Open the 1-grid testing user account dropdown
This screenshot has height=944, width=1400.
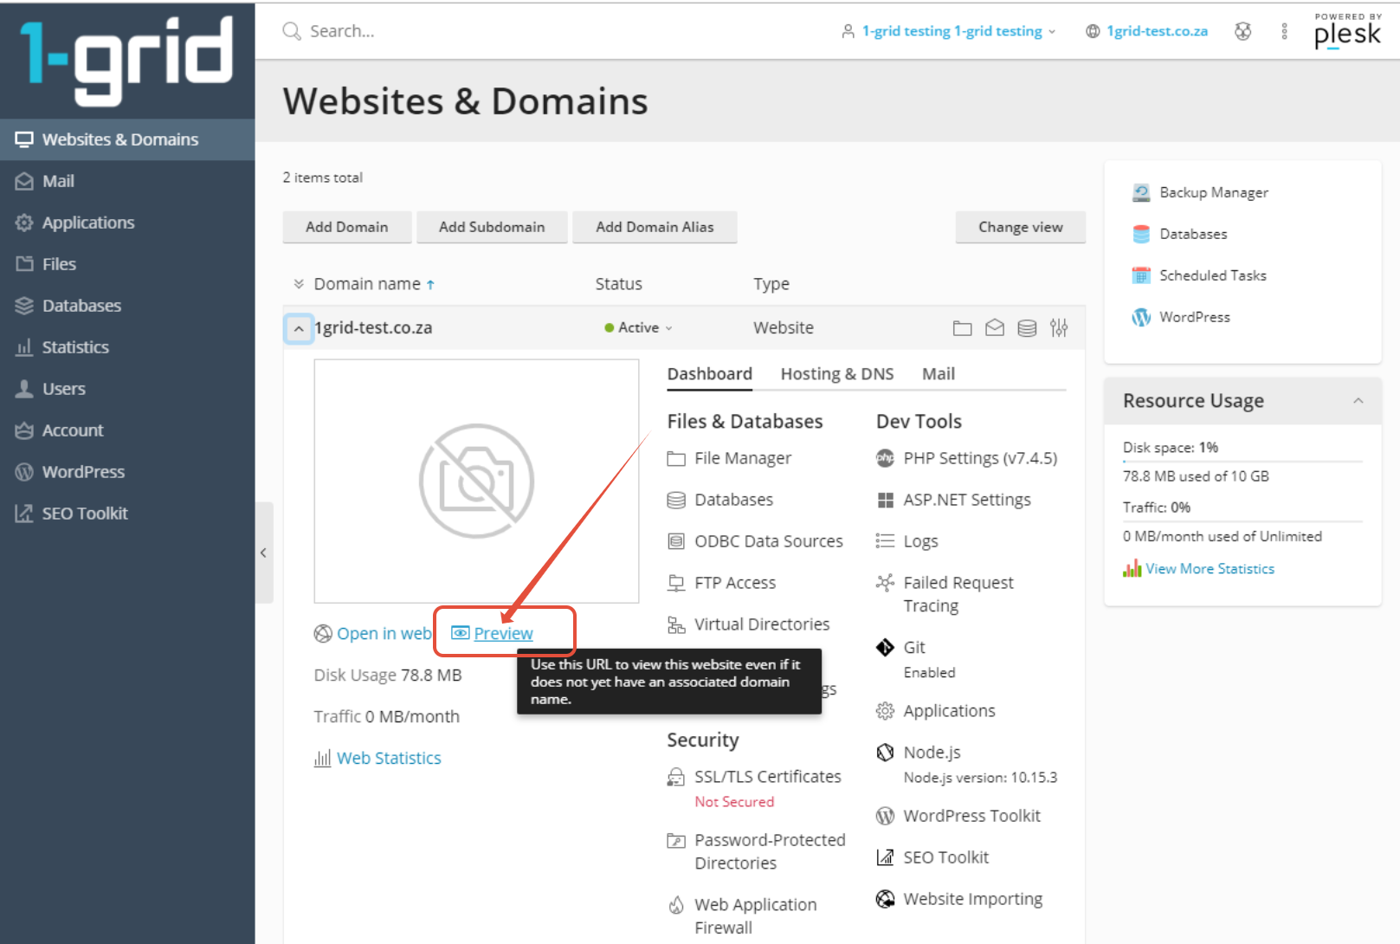coord(949,31)
